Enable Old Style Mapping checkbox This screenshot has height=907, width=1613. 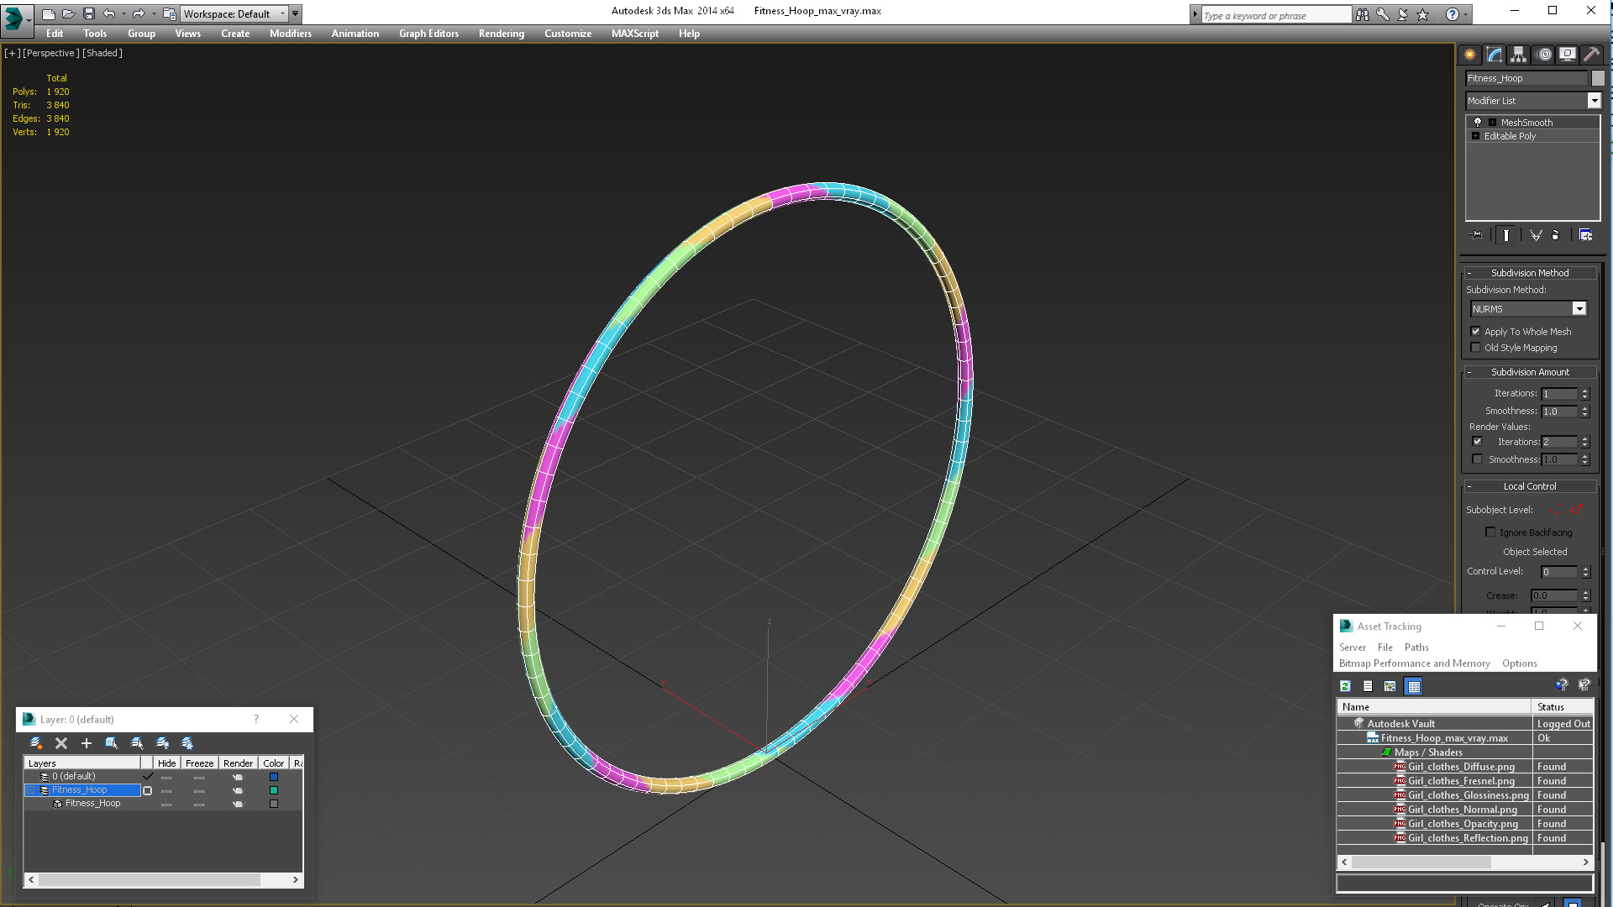tap(1475, 348)
